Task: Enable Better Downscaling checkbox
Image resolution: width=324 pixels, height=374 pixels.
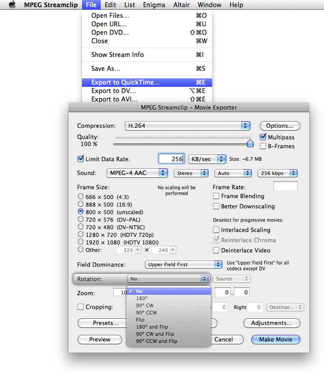Action: (x=216, y=206)
